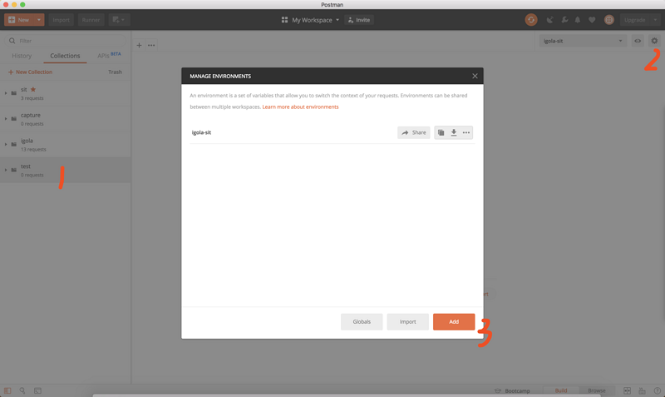Viewport: 665px width, 397px height.
Task: Open the Postman console icon
Action: pos(37,390)
